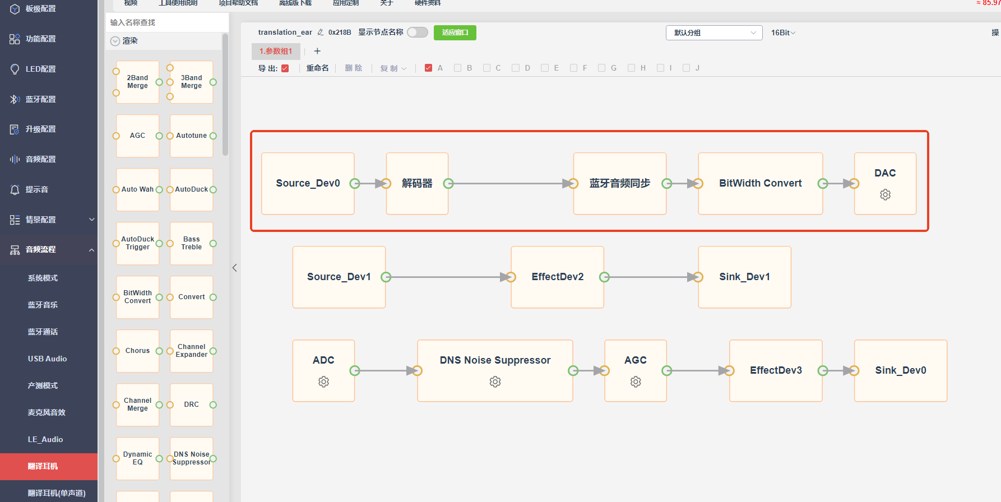Collapse the audio flow sidebar menu

[x=92, y=250]
